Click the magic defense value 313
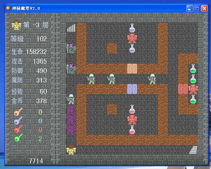The image size is (211, 169). [x=41, y=80]
